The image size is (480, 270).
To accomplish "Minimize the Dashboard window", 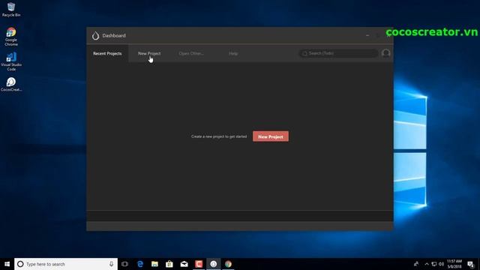I will click(x=367, y=35).
